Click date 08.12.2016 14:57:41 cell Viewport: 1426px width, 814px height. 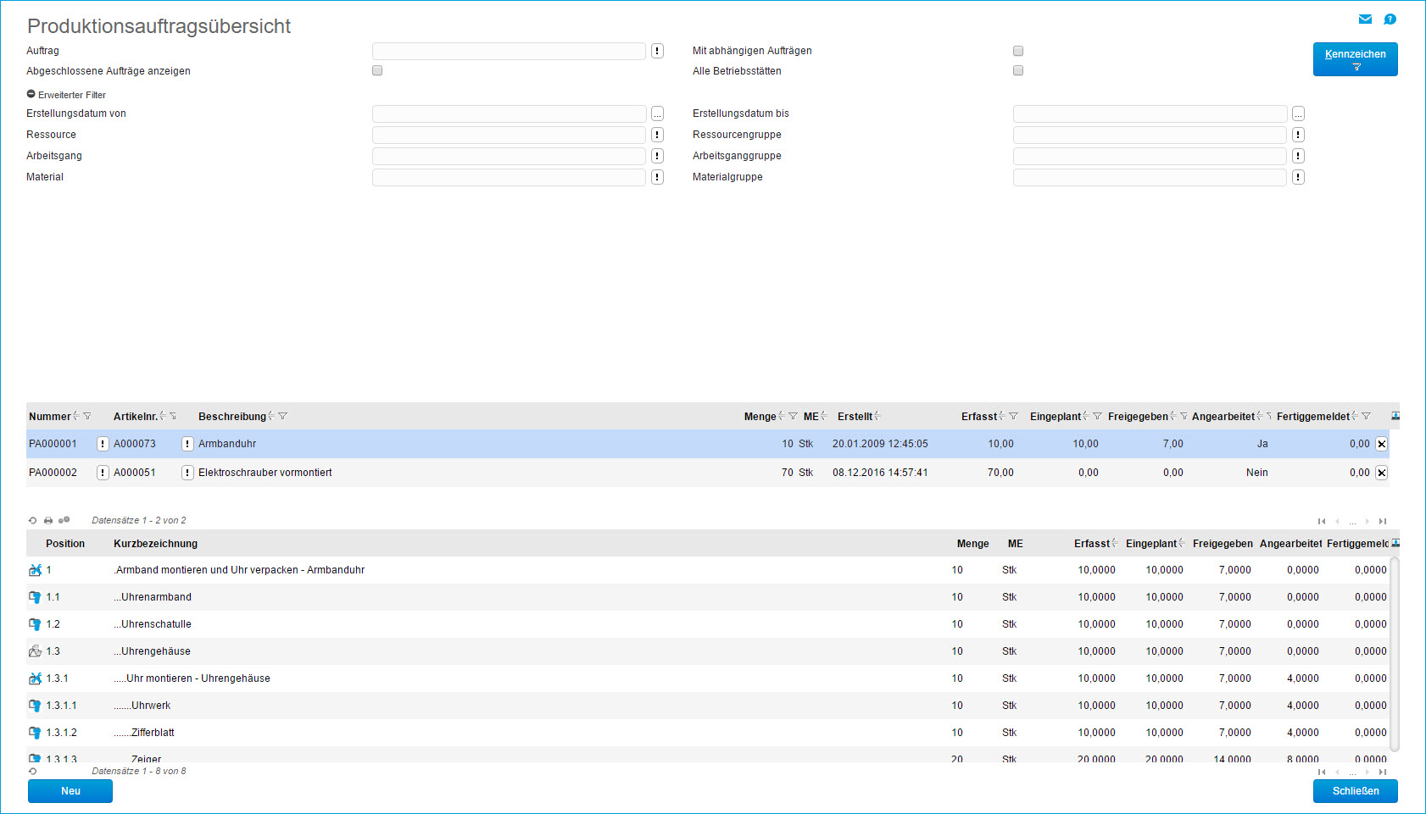[880, 473]
